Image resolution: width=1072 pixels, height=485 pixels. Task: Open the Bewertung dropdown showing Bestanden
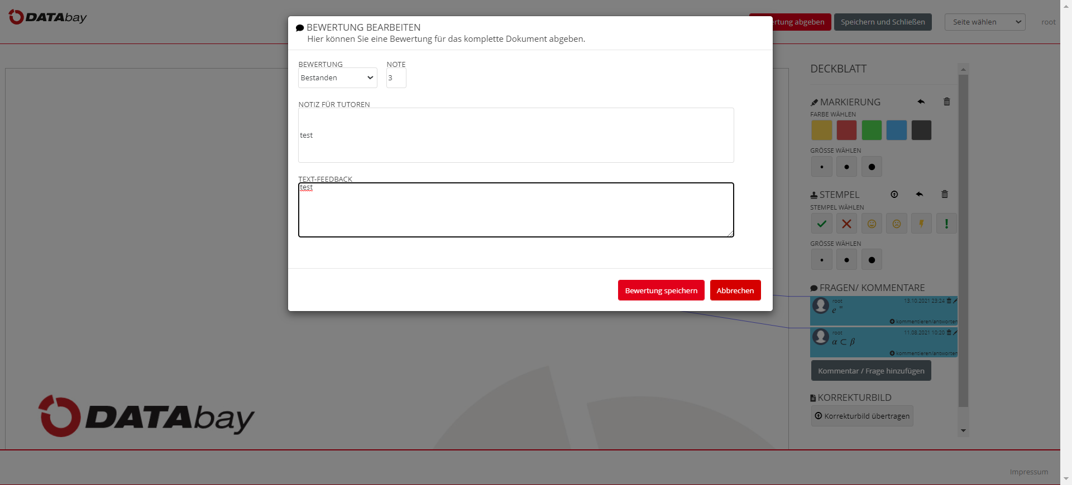338,77
